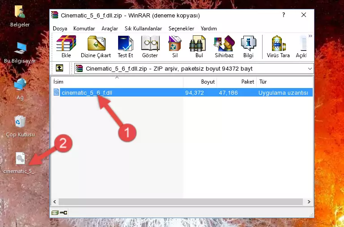
Task: Click the dll file icon in list
Action: click(x=56, y=92)
